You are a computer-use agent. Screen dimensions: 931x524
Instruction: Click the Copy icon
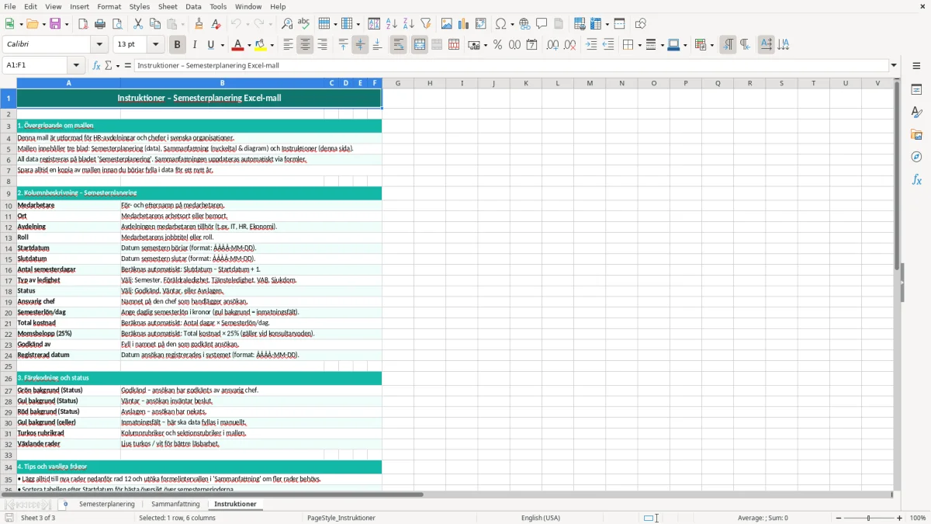click(155, 24)
